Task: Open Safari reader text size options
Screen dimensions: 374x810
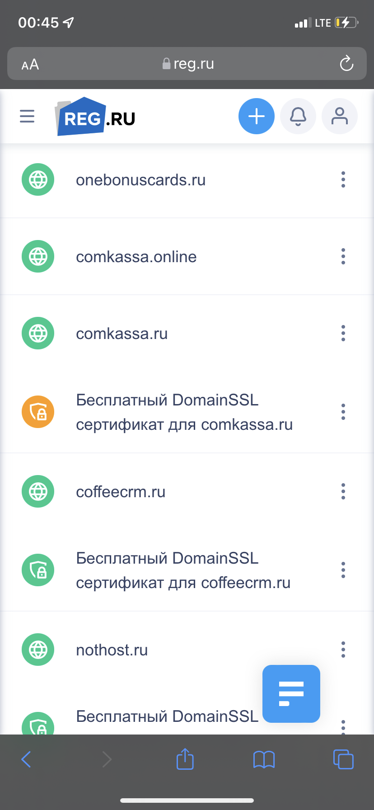Action: point(30,65)
